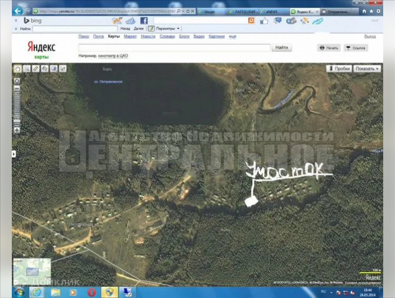Focus the Bing bar search field
This screenshot has width=395, height=298.
tap(200, 21)
